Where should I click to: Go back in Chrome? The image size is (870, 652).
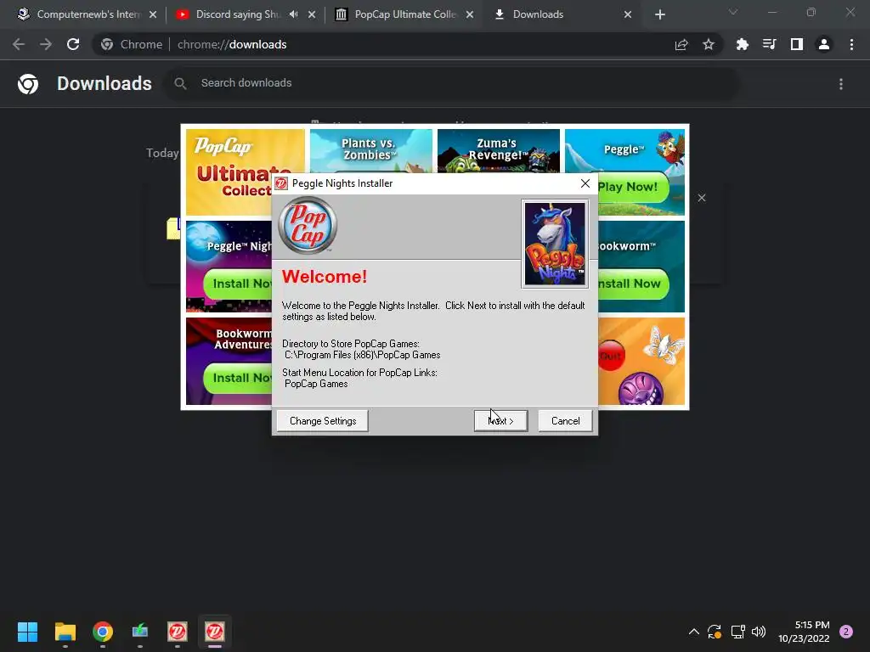[x=19, y=44]
